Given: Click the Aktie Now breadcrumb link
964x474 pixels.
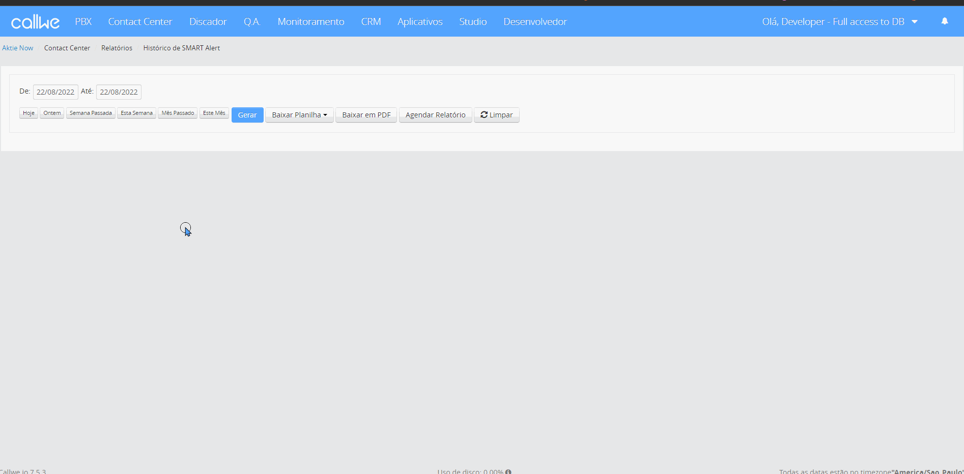Looking at the screenshot, I should pyautogui.click(x=18, y=48).
